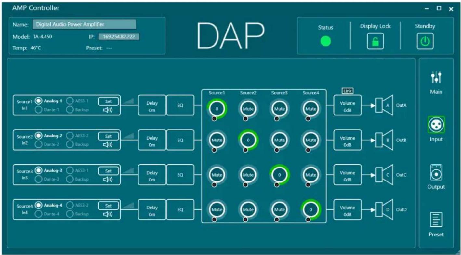This screenshot has height=255, width=461.
Task: Open EQ block for Source4
Action: [x=180, y=209]
